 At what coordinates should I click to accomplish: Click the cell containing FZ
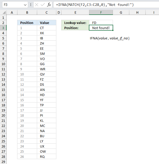(47, 79)
